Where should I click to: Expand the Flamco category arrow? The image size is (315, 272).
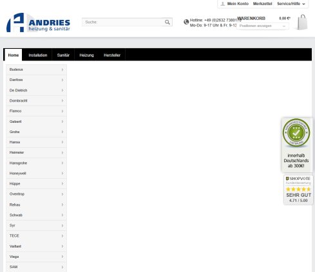[62, 111]
